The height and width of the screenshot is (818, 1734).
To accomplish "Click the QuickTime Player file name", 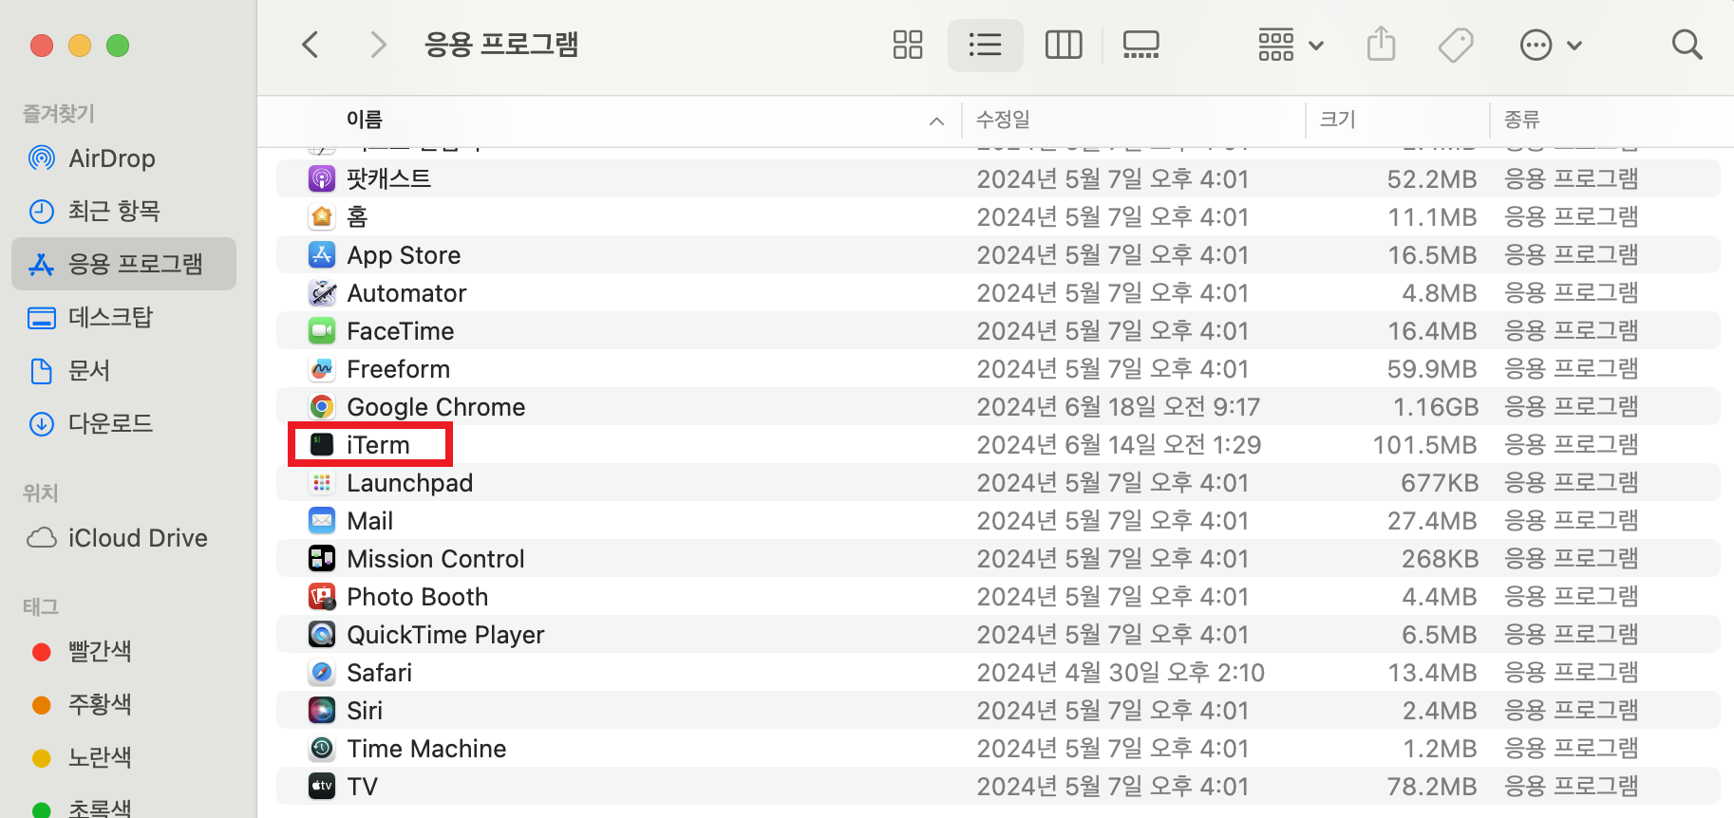I will [x=445, y=635].
